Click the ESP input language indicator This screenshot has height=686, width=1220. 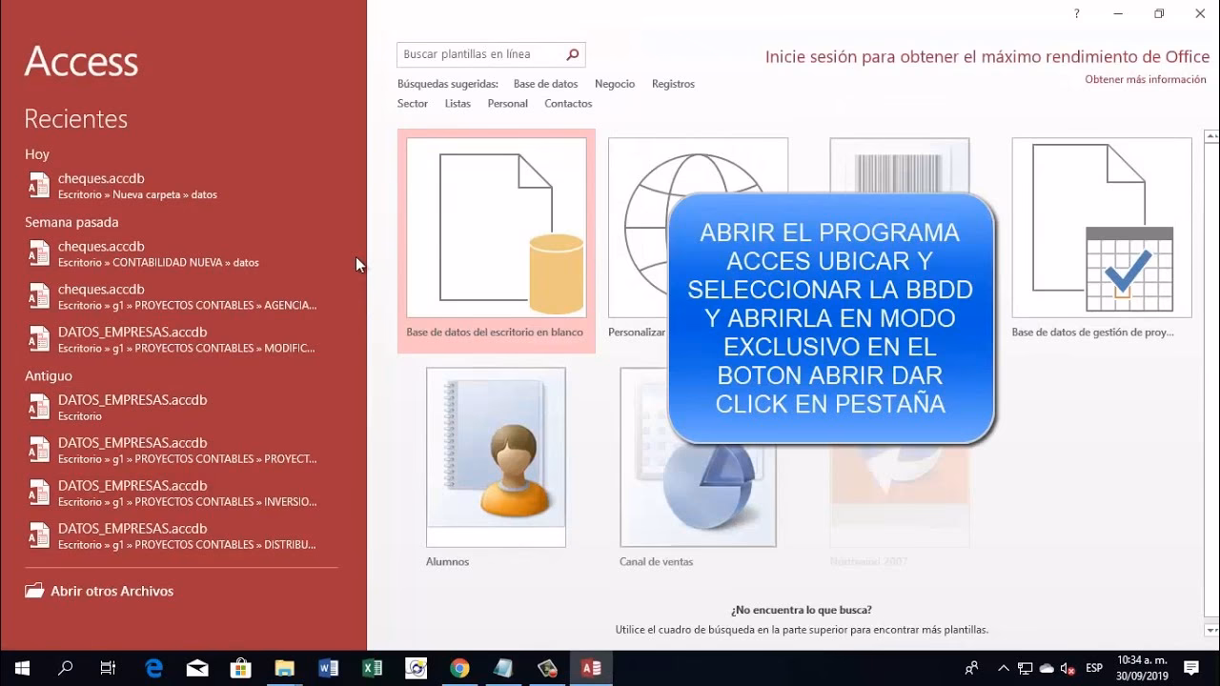[x=1094, y=668]
